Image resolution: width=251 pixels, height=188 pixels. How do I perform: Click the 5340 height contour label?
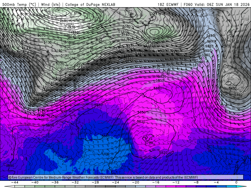click(x=120, y=50)
